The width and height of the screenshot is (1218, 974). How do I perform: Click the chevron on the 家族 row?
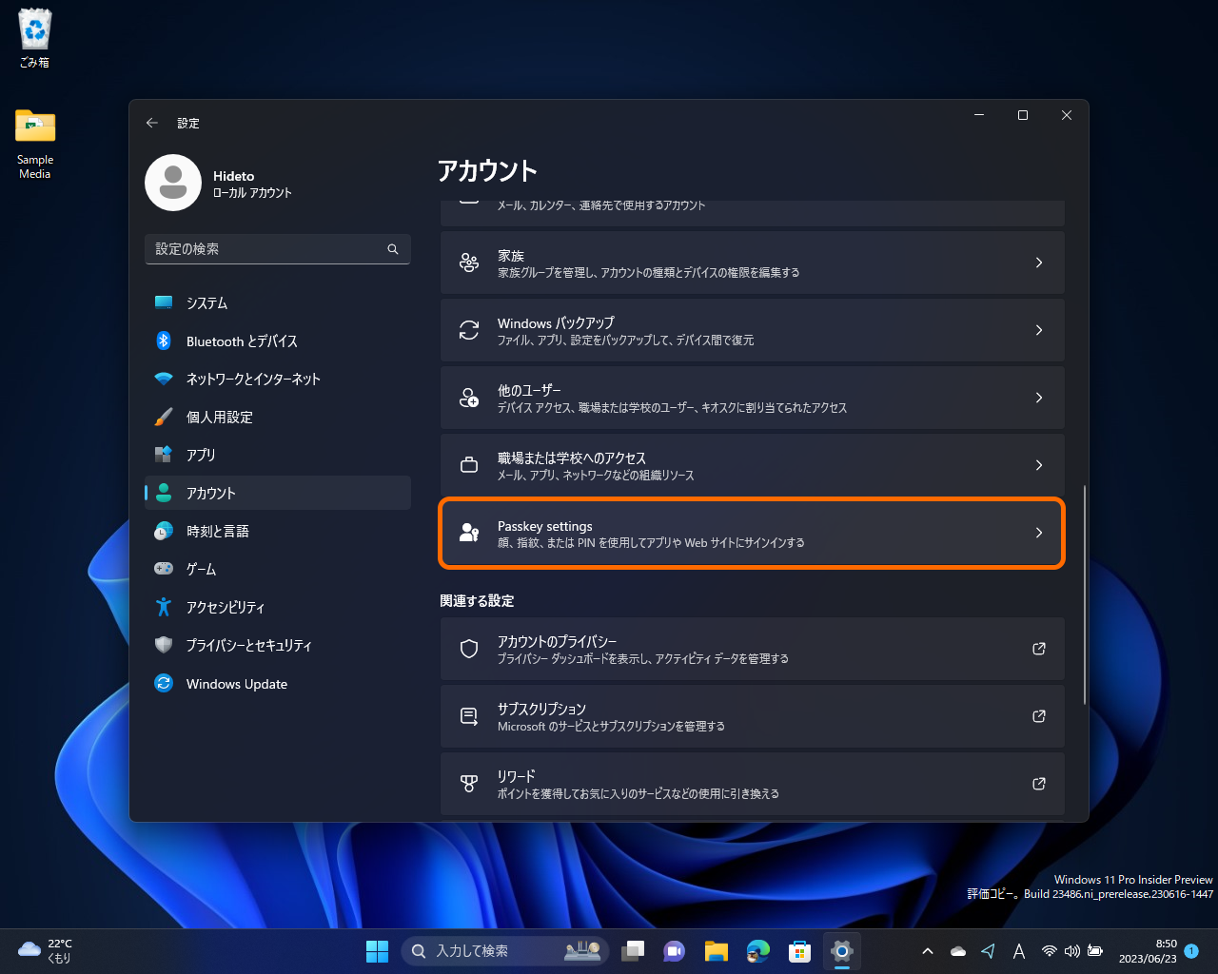(x=1038, y=263)
